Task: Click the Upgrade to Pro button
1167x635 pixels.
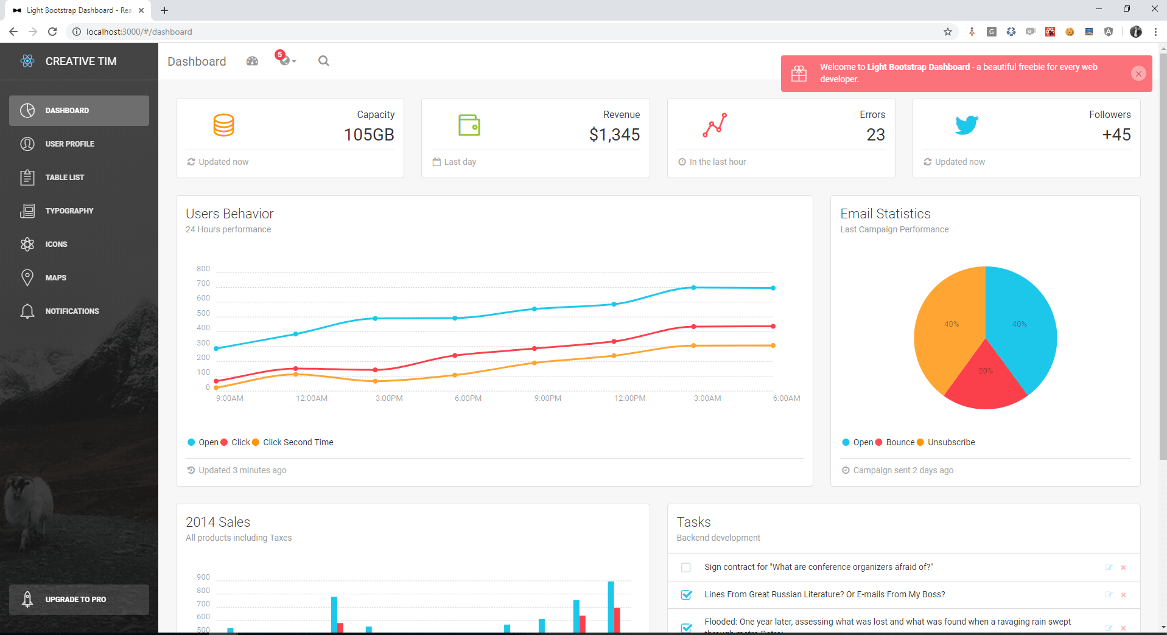Action: point(79,599)
